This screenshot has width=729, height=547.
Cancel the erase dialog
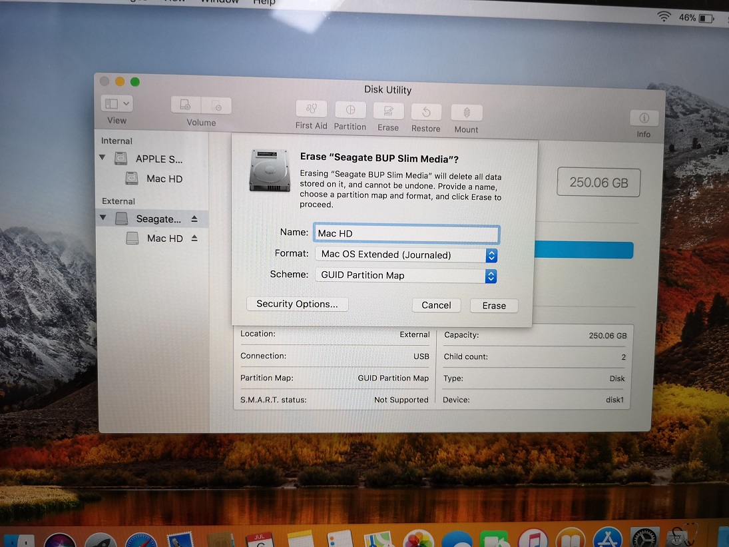pos(436,305)
